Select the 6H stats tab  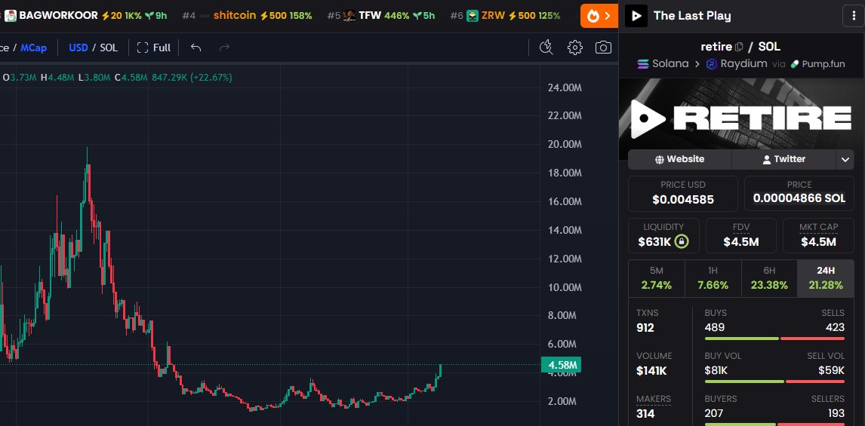pyautogui.click(x=770, y=278)
